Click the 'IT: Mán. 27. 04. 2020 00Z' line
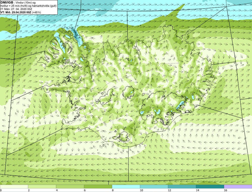 (16, 9)
